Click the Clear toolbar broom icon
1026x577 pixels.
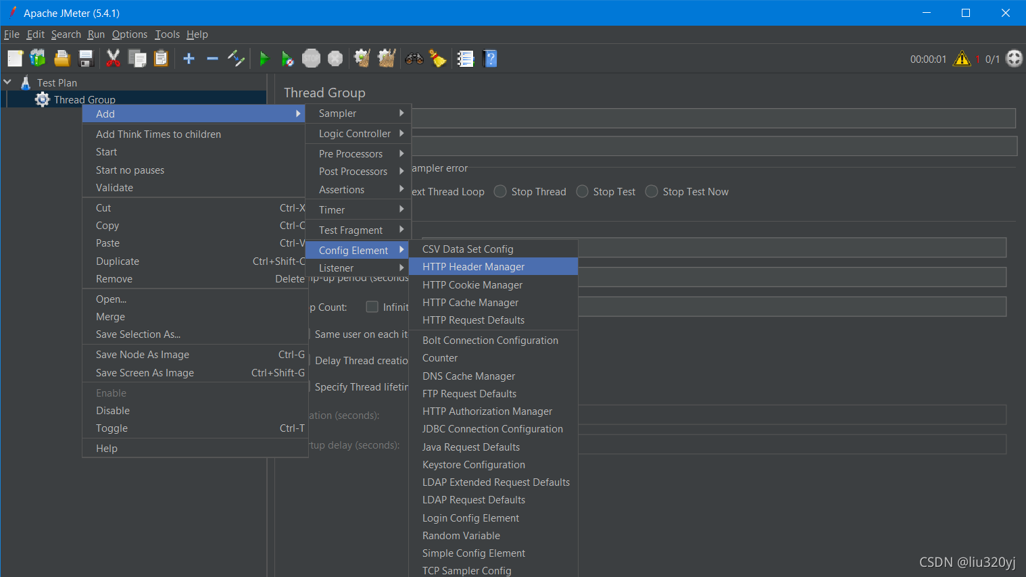click(362, 59)
